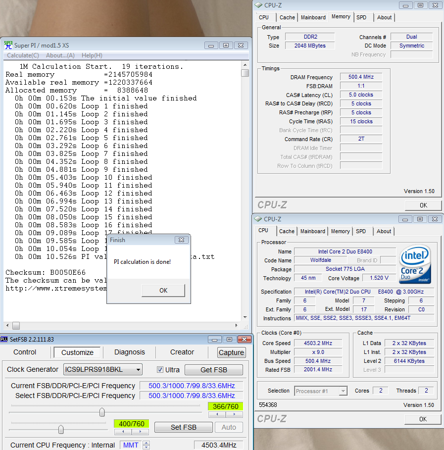Click left arrow under 366/760 value
This screenshot has width=444, height=450.
[217, 414]
